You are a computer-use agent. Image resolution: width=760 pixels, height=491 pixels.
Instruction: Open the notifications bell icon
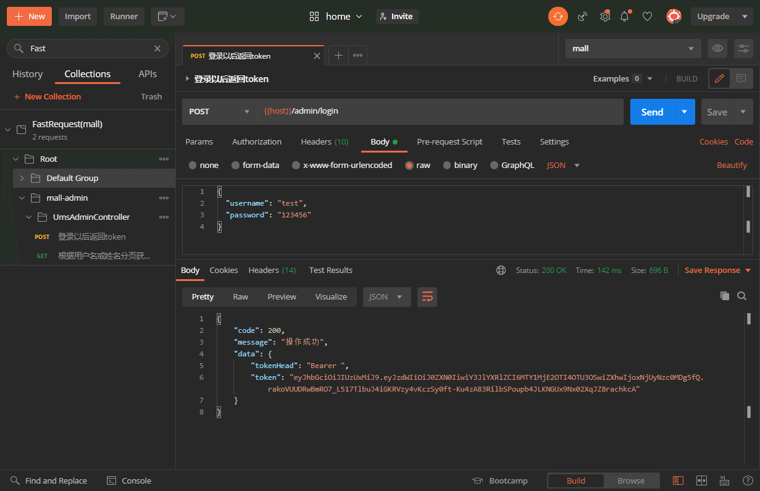click(625, 17)
